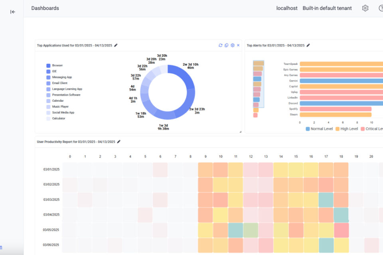
Task: Edit the User Productivity Report title pencil
Action: (x=118, y=142)
